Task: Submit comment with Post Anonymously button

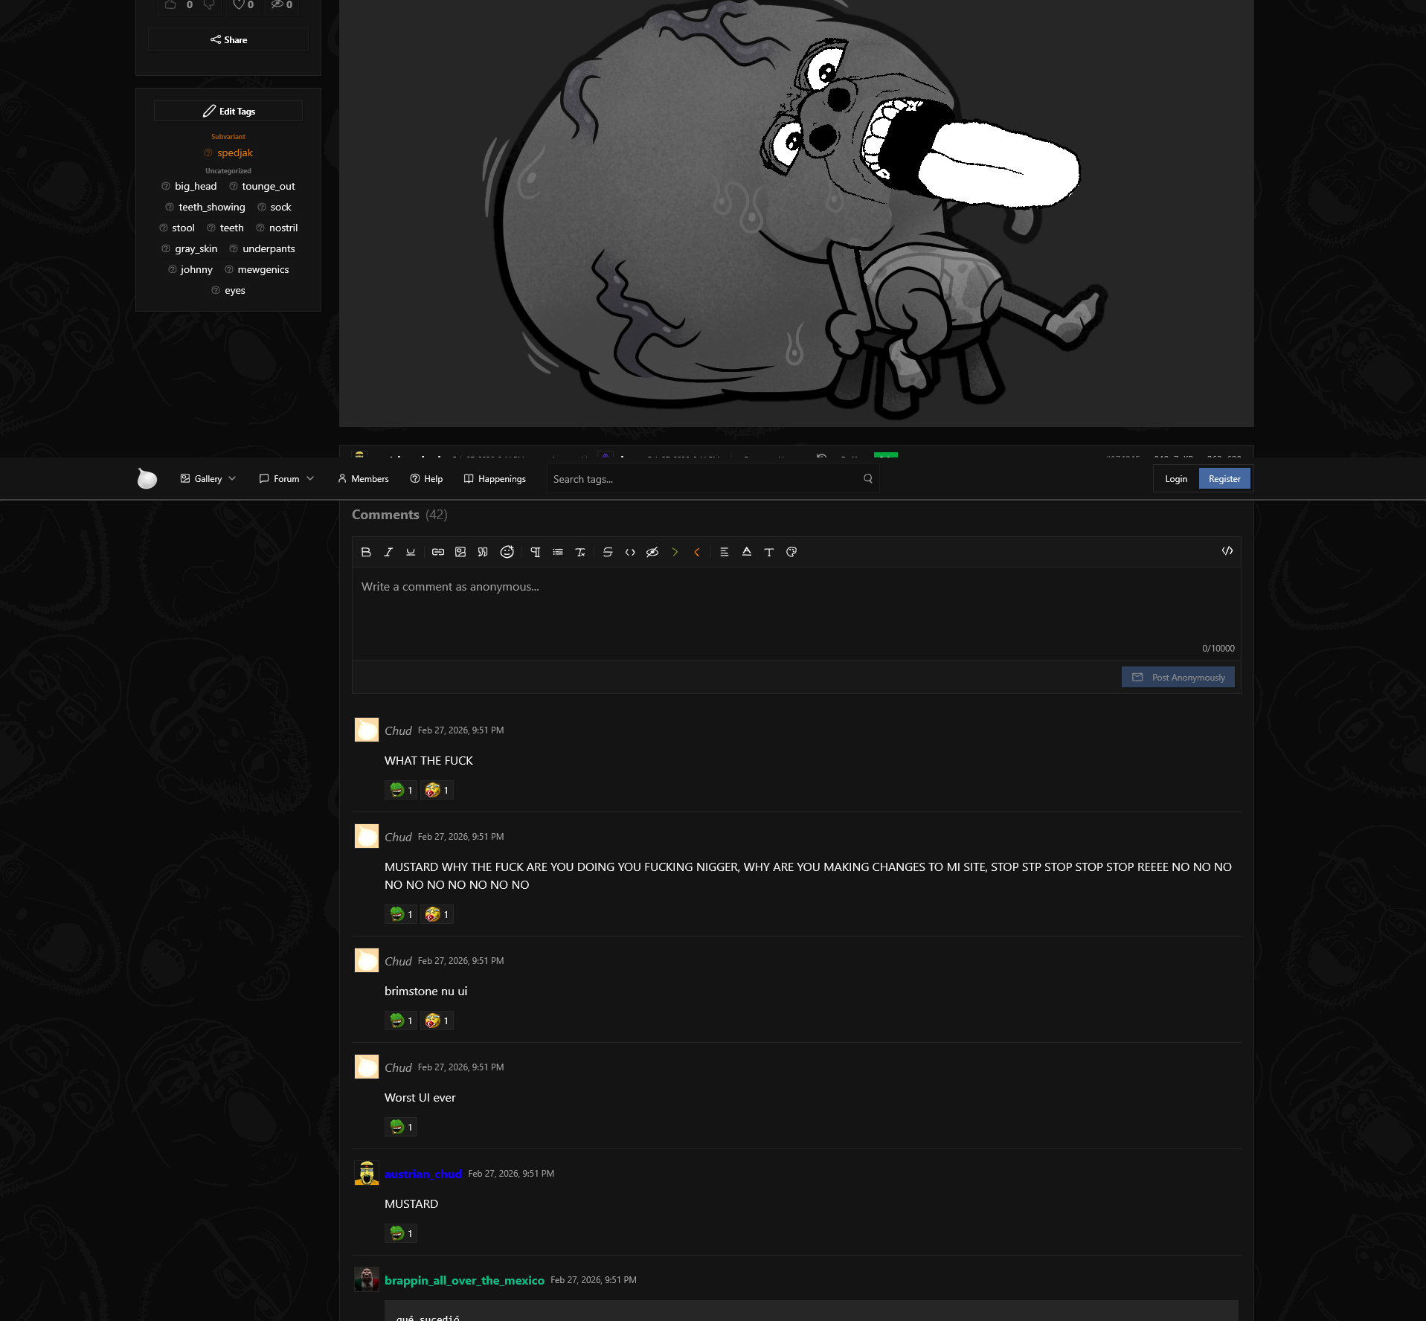Action: pos(1178,677)
